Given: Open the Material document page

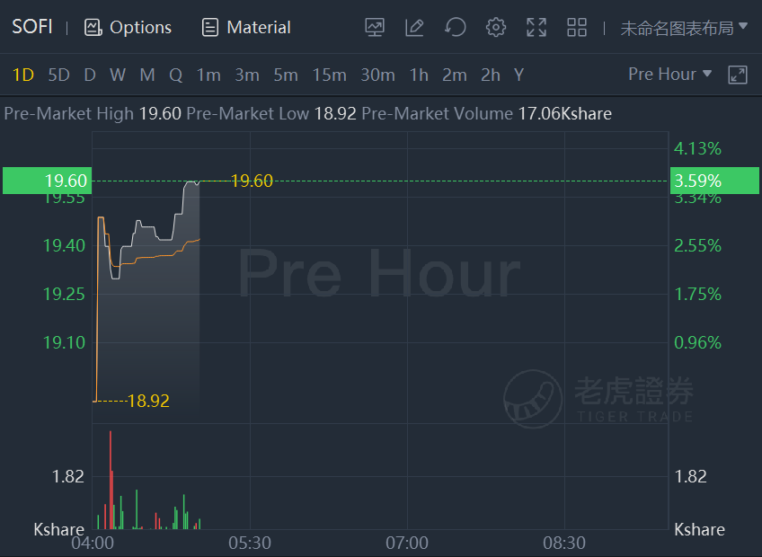Looking at the screenshot, I should [246, 27].
